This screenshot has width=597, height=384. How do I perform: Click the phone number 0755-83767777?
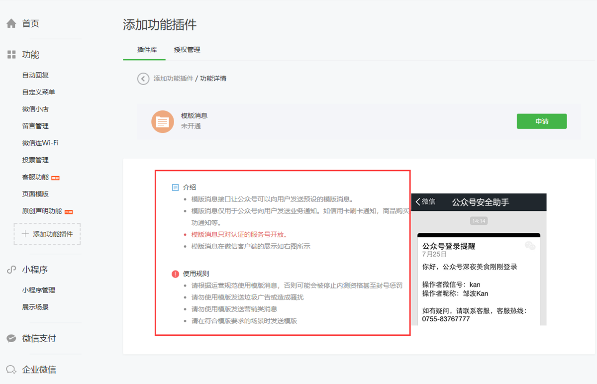tap(446, 319)
